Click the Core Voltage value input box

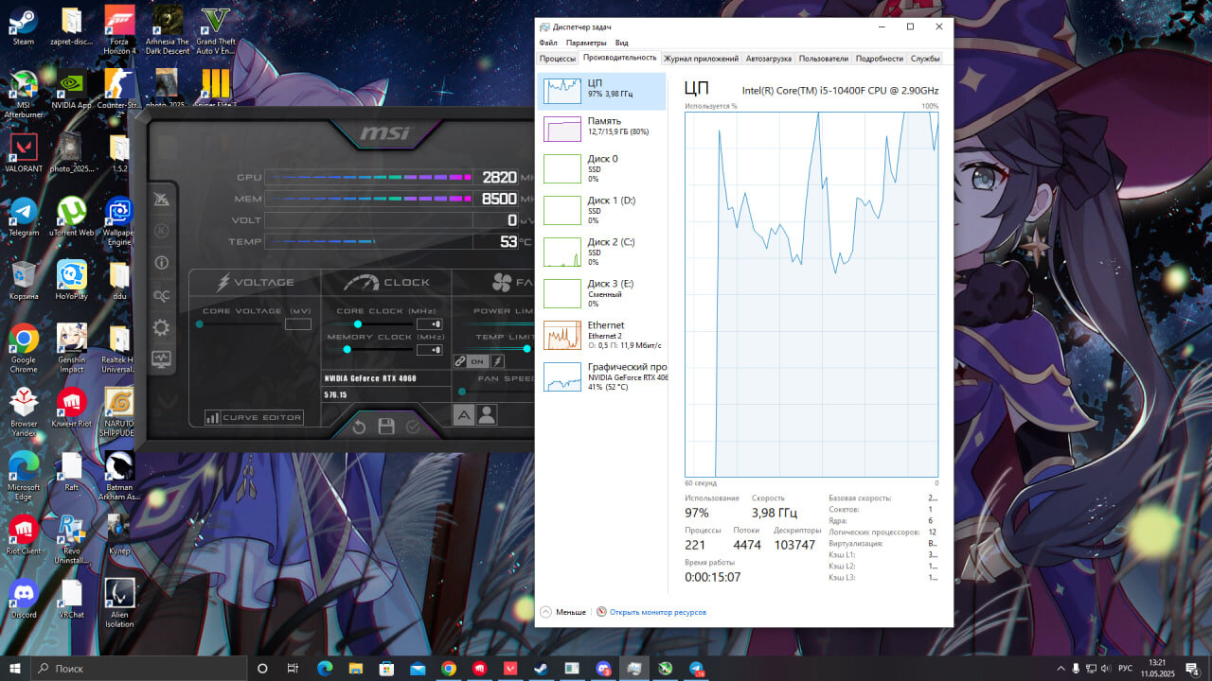coord(298,324)
